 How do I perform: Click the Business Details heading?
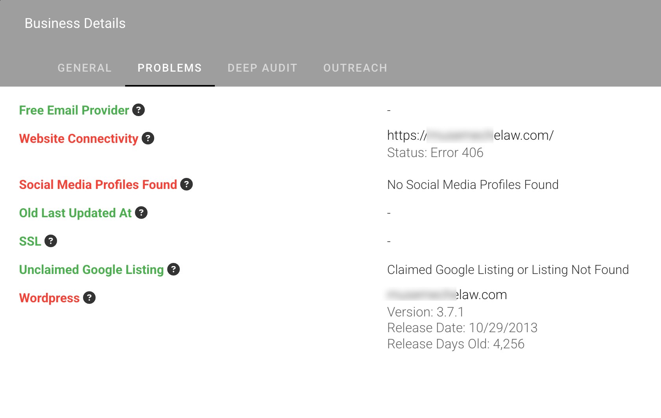pos(75,24)
